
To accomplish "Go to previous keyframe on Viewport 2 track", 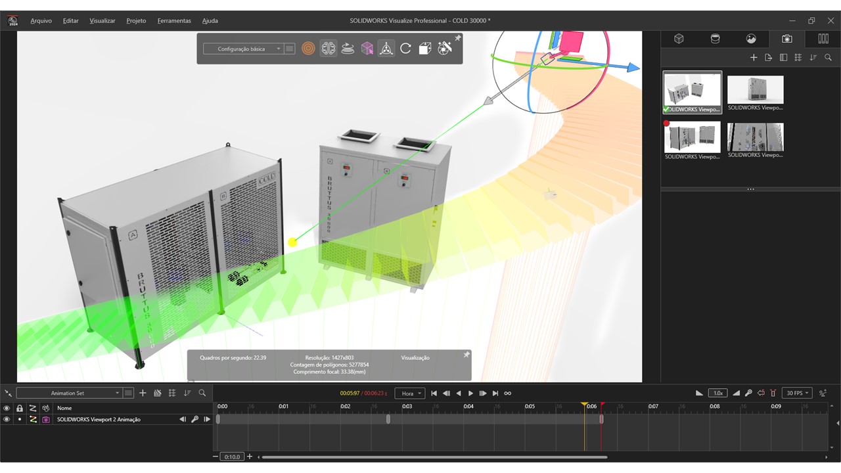I will coord(183,419).
